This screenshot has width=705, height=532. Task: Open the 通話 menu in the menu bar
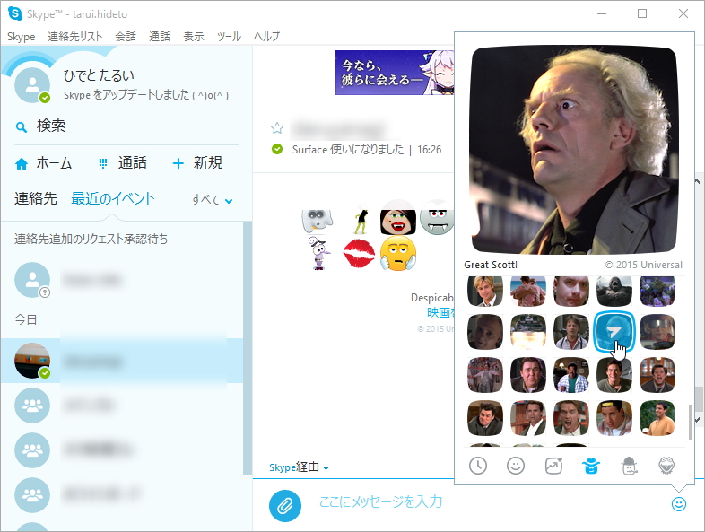tap(160, 37)
